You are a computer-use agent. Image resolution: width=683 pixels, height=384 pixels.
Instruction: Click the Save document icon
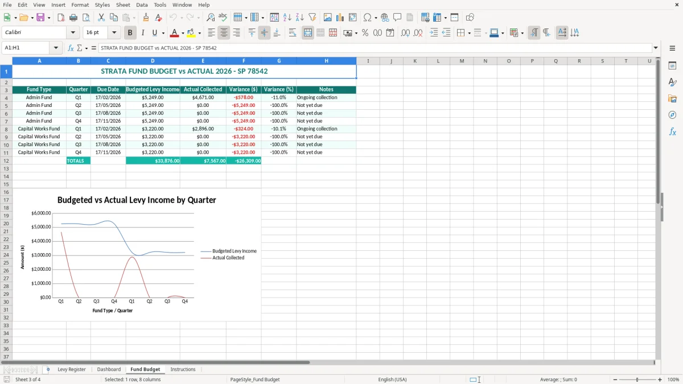pyautogui.click(x=40, y=18)
